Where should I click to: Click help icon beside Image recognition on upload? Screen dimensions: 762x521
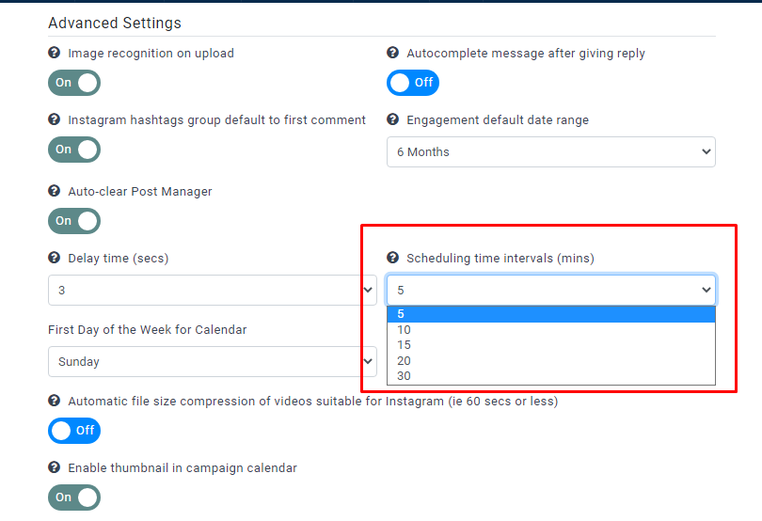[55, 54]
